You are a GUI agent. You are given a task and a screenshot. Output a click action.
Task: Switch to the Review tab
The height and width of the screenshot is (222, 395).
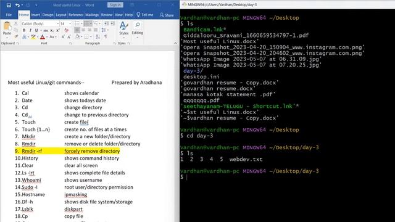point(107,15)
